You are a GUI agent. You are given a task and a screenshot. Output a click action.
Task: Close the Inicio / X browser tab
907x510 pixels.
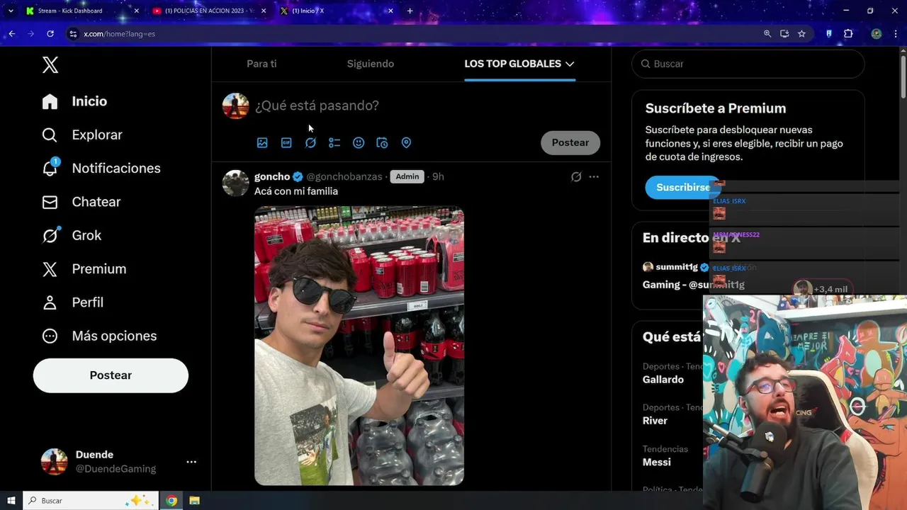[x=390, y=11]
